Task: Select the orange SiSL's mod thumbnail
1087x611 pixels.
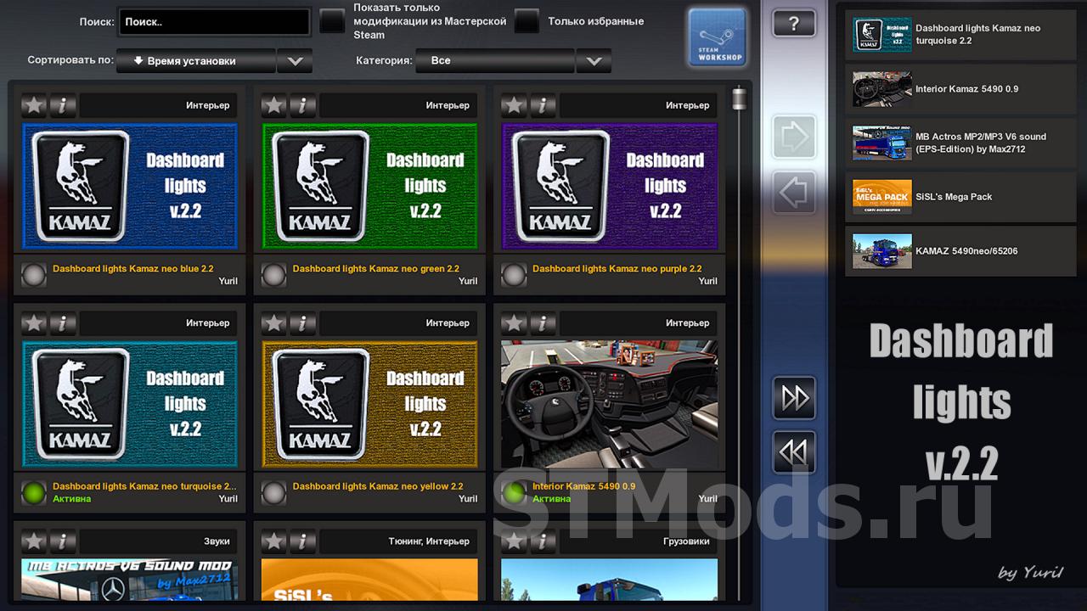Action: click(x=369, y=580)
